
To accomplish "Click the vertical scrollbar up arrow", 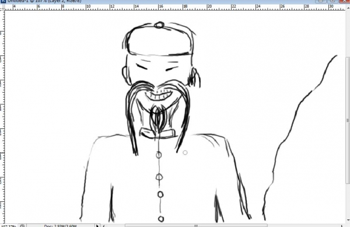I will 348,8.
